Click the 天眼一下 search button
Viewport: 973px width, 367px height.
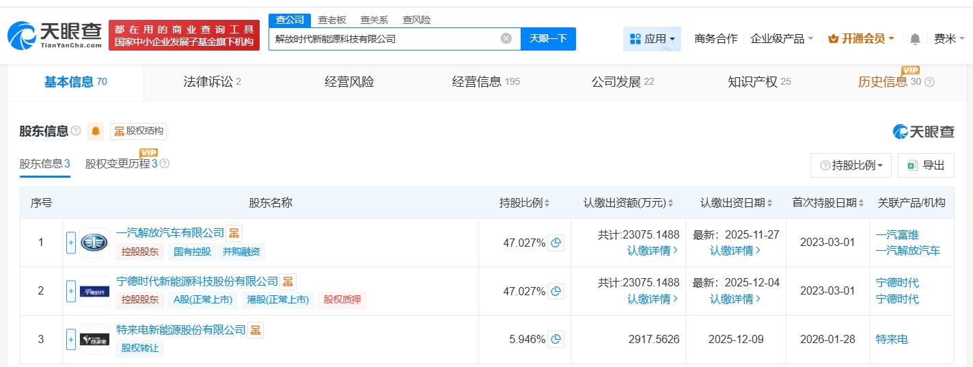pos(548,39)
